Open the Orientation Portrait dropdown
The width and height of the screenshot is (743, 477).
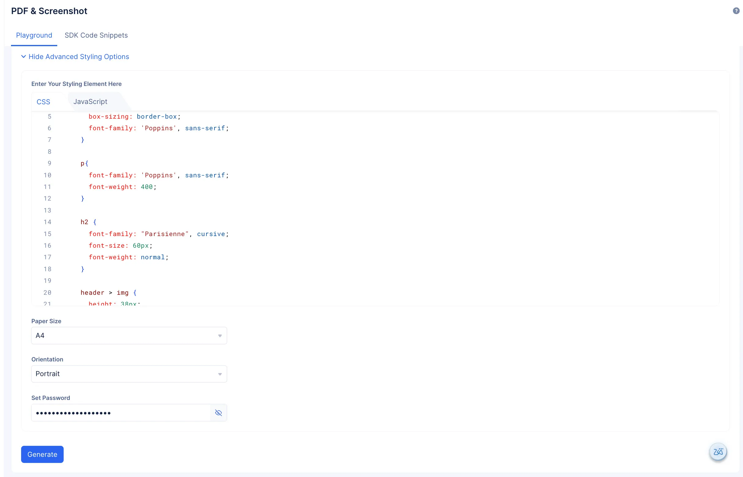pyautogui.click(x=129, y=374)
